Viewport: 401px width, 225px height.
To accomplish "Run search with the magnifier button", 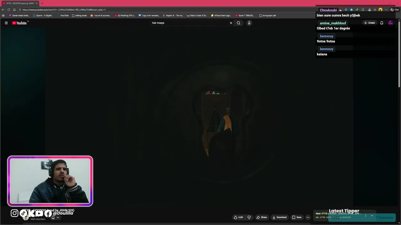I will (x=238, y=23).
